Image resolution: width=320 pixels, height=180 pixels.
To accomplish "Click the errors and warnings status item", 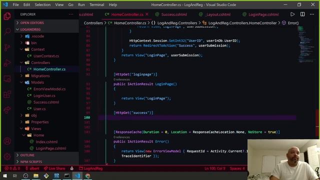I will (x=12, y=168).
